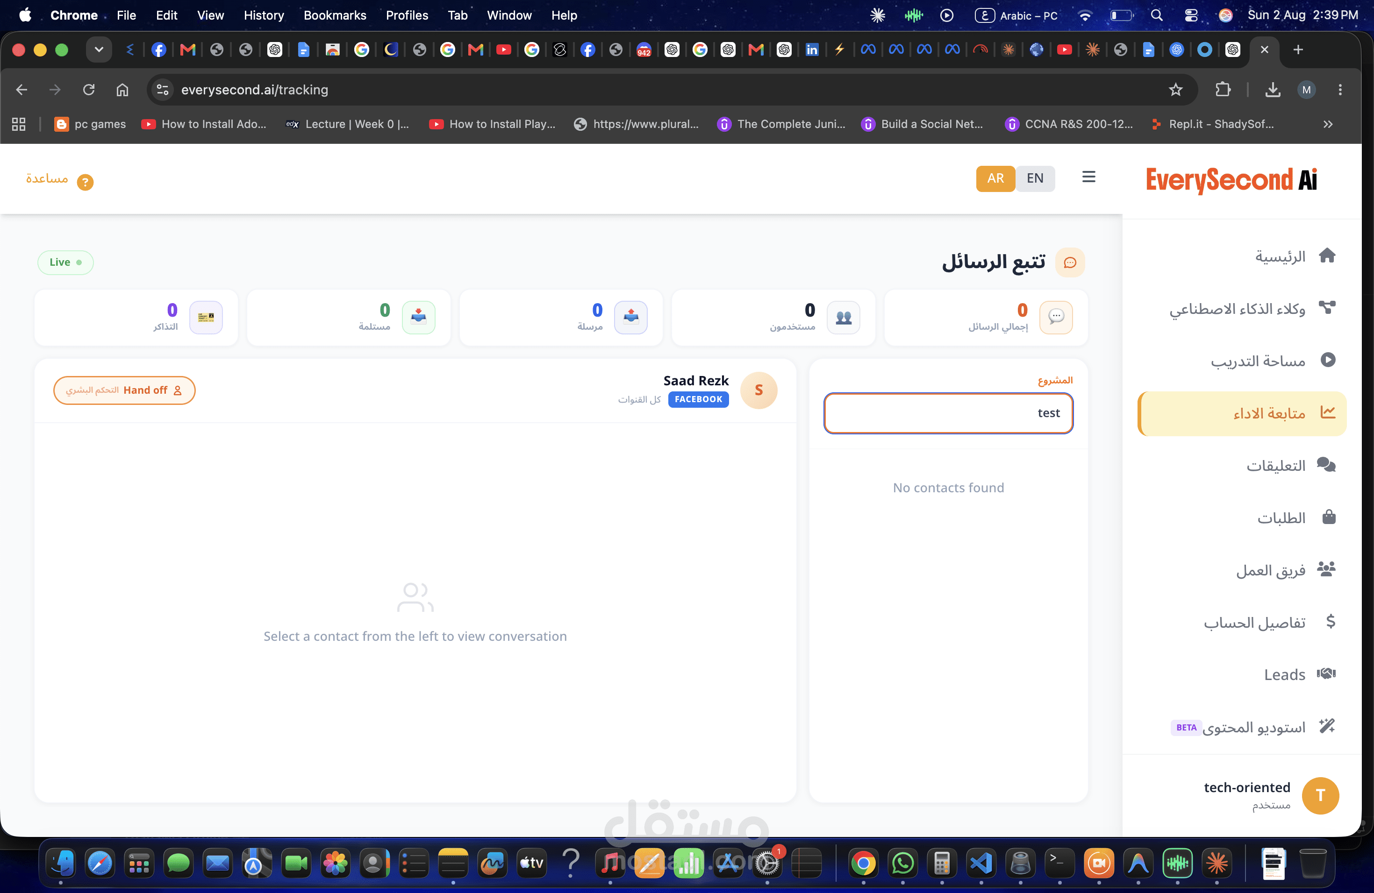Open Chrome three-dot menu

click(1340, 89)
